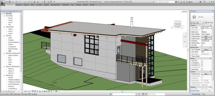Click the house type thumbnail in Properties

pyautogui.click(x=194, y=17)
